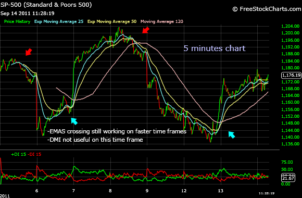
Task: Click the 1,136.00 price axis label
Action: coord(290,144)
